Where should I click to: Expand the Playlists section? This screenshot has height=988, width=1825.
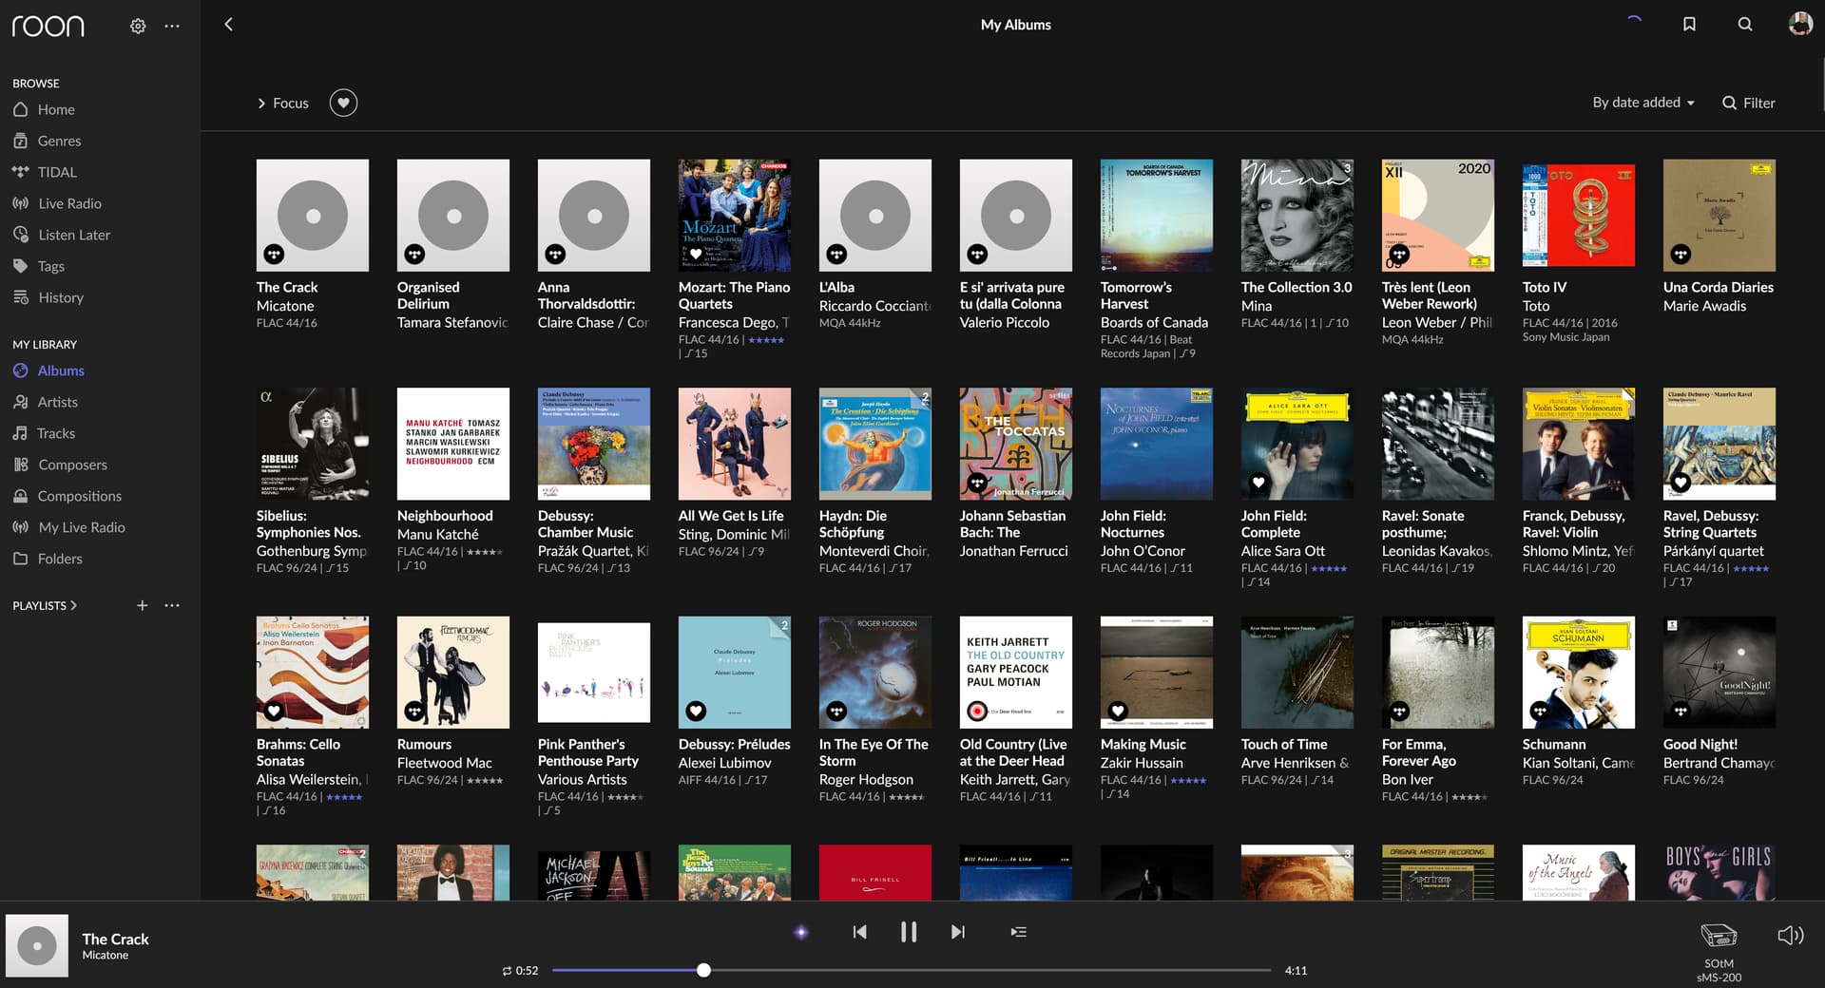pyautogui.click(x=44, y=605)
